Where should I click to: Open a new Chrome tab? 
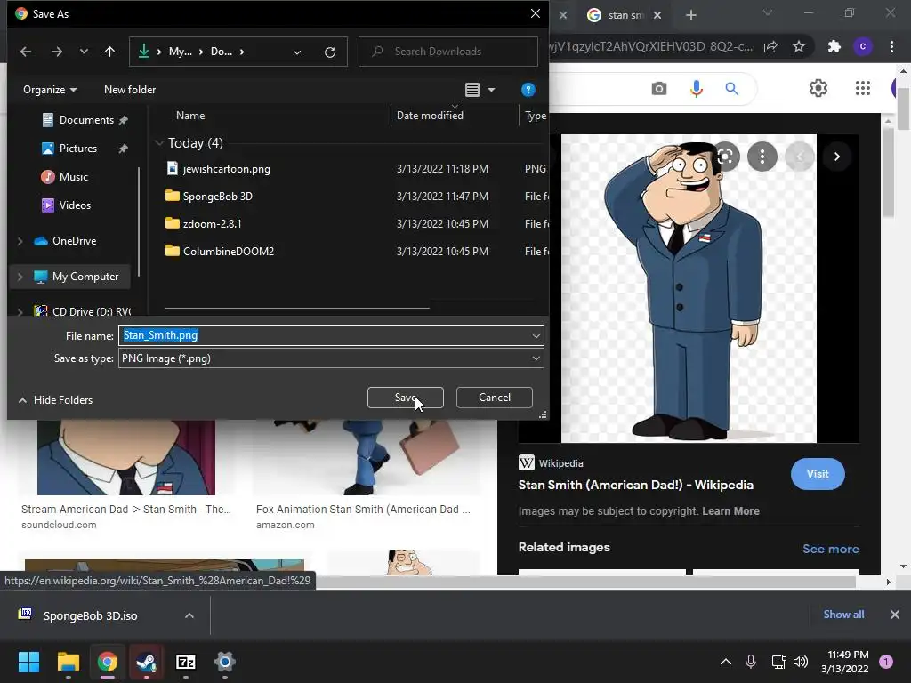(x=690, y=15)
